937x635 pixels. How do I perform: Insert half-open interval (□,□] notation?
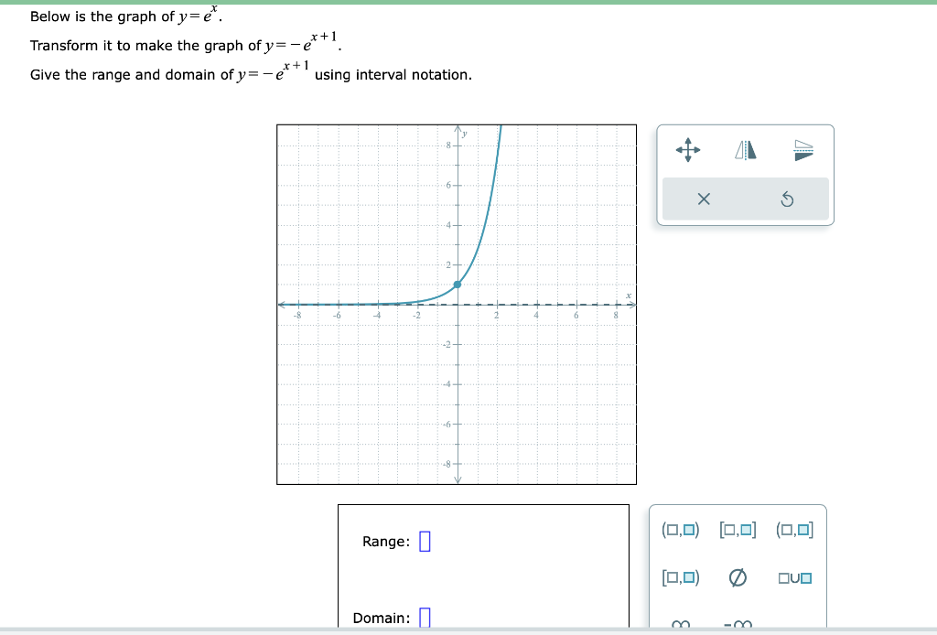click(795, 530)
